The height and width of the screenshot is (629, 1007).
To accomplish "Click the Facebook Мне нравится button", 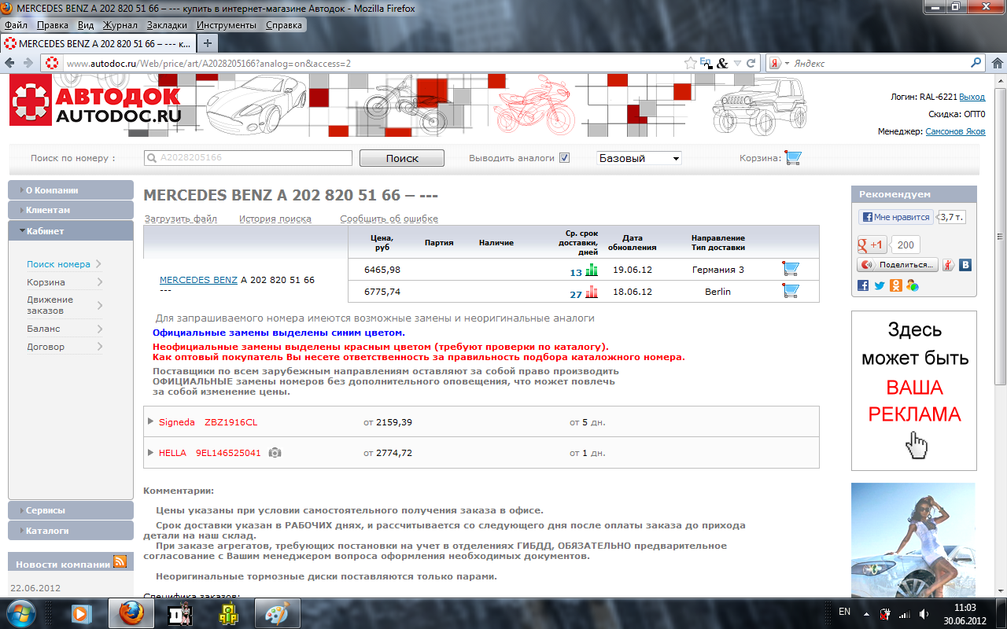I will pyautogui.click(x=896, y=217).
